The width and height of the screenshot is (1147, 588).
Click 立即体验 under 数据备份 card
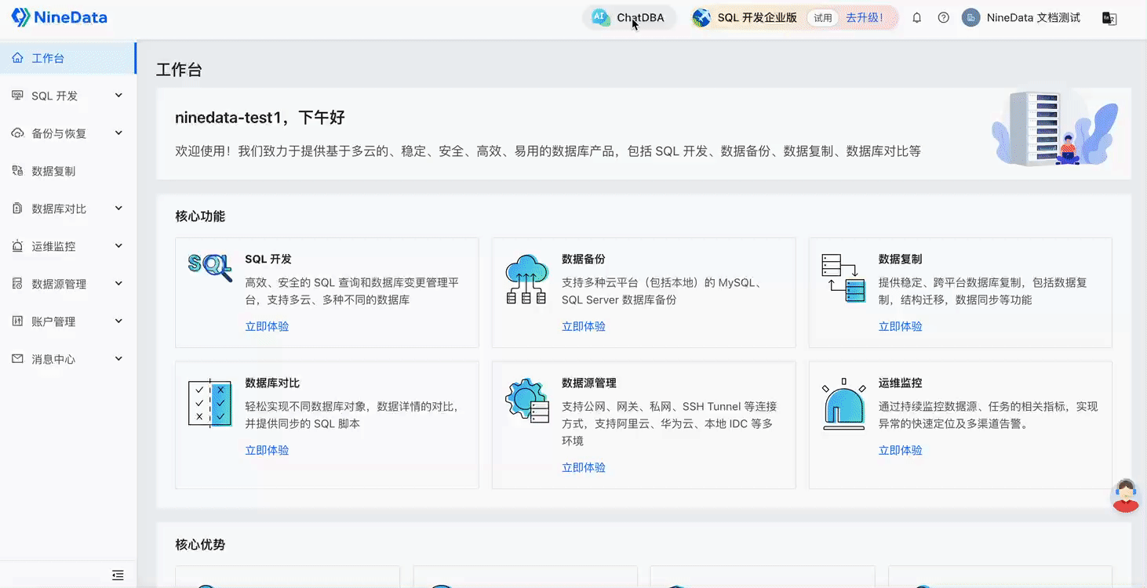(584, 326)
